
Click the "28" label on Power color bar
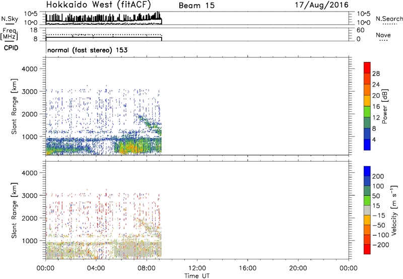click(376, 74)
